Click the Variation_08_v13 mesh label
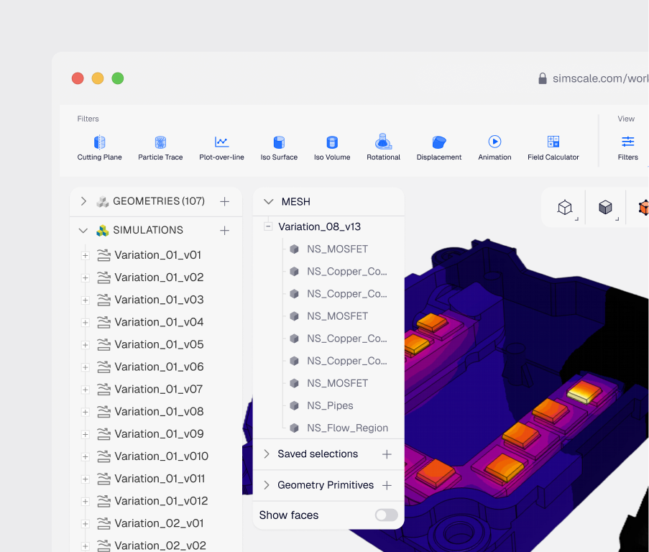Image resolution: width=649 pixels, height=552 pixels. pos(319,226)
